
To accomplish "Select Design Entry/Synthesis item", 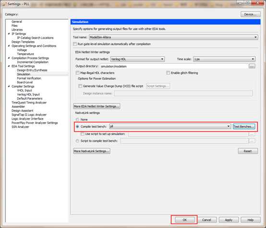I will click(x=32, y=70).
